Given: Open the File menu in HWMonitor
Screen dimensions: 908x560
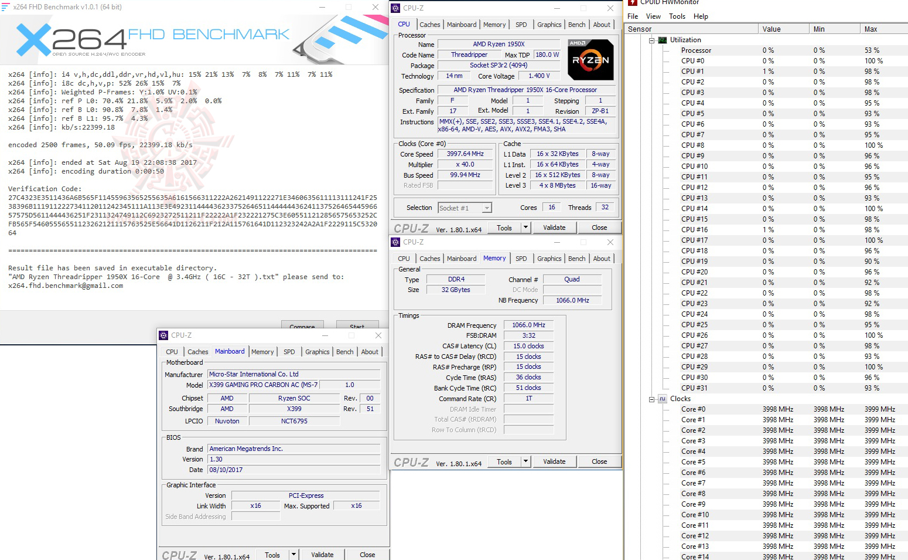Looking at the screenshot, I should [633, 16].
